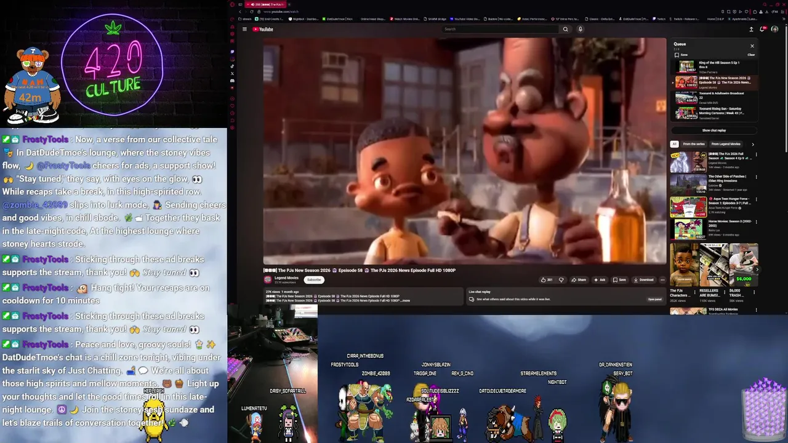Click the Ask button under the video
This screenshot has height=443, width=788.
click(x=600, y=280)
